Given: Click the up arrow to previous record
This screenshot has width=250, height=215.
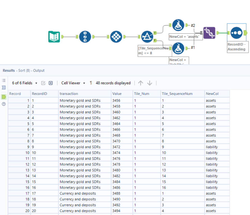Looking at the screenshot, I should pos(141,83).
